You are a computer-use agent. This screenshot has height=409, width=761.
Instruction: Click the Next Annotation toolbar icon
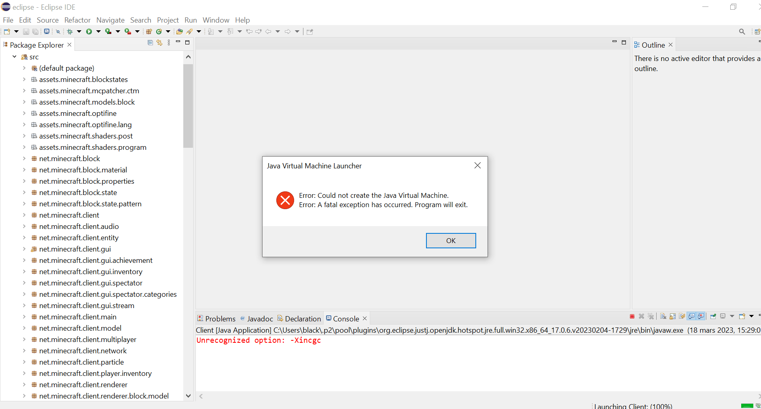pos(211,31)
